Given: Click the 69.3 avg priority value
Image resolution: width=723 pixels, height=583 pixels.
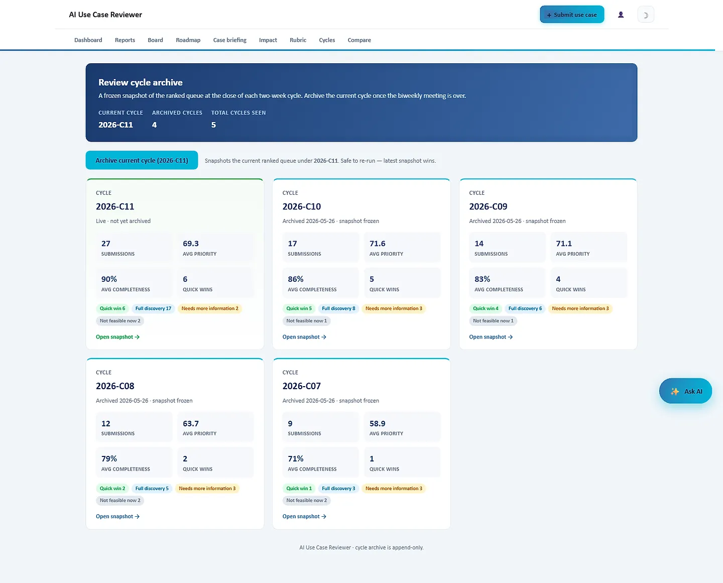Looking at the screenshot, I should coord(191,244).
